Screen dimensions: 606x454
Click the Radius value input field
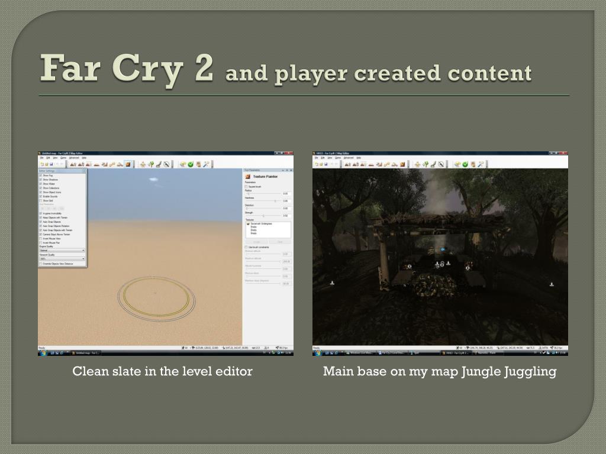[x=287, y=193]
